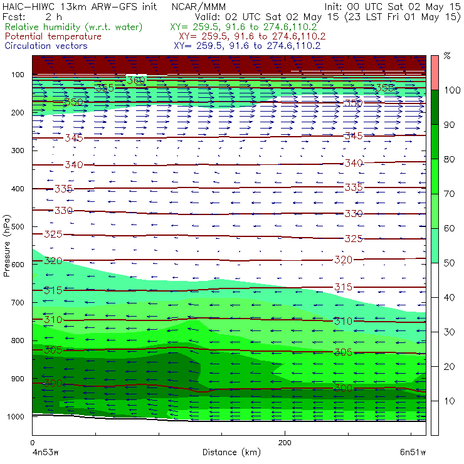Click the colorbar '30' label

pyautogui.click(x=449, y=332)
